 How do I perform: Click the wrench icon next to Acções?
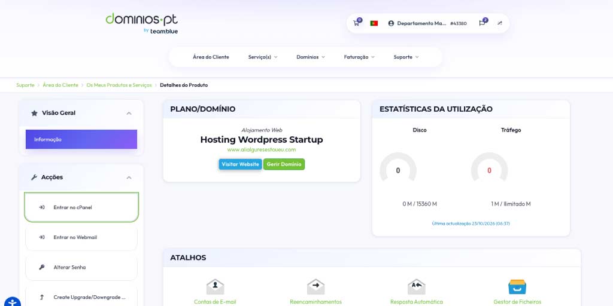tap(34, 177)
